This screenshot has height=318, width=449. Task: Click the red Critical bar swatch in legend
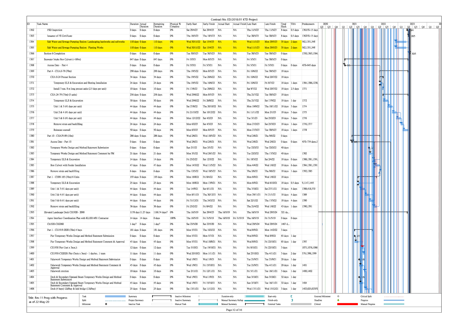tap(347, 304)
